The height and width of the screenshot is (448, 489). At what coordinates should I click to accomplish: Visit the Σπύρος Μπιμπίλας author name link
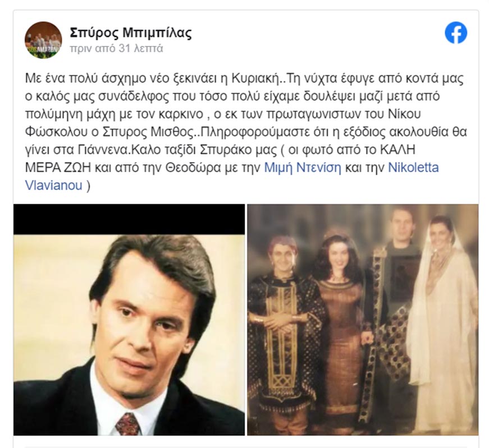131,33
